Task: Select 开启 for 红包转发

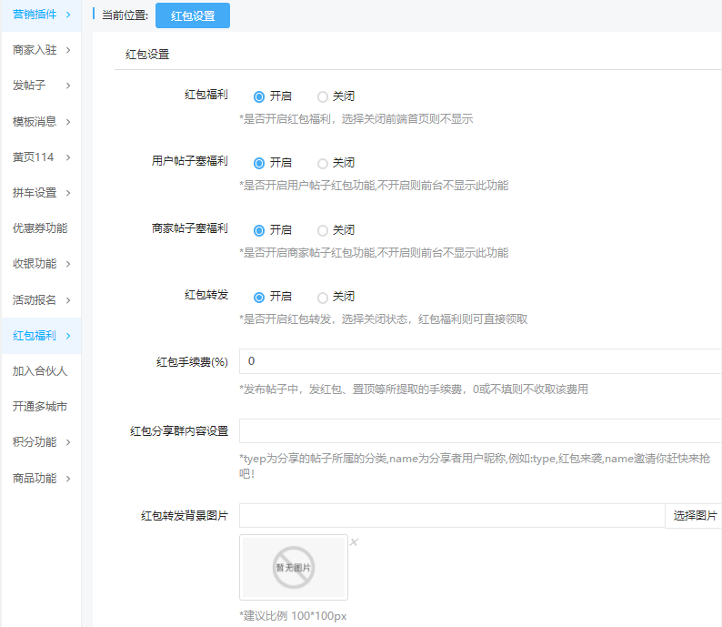Action: point(259,298)
